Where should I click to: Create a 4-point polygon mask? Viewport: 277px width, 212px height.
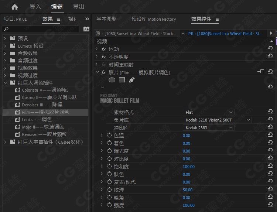coord(122,80)
